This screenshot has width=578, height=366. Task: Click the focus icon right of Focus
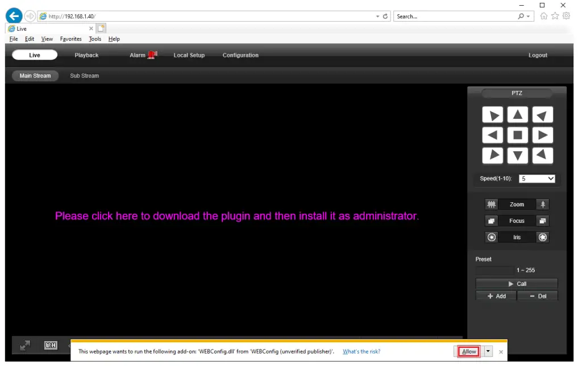point(543,221)
